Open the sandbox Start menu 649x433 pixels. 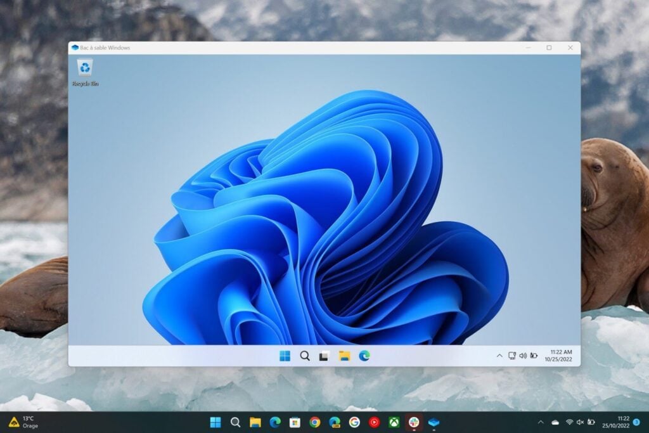click(285, 356)
